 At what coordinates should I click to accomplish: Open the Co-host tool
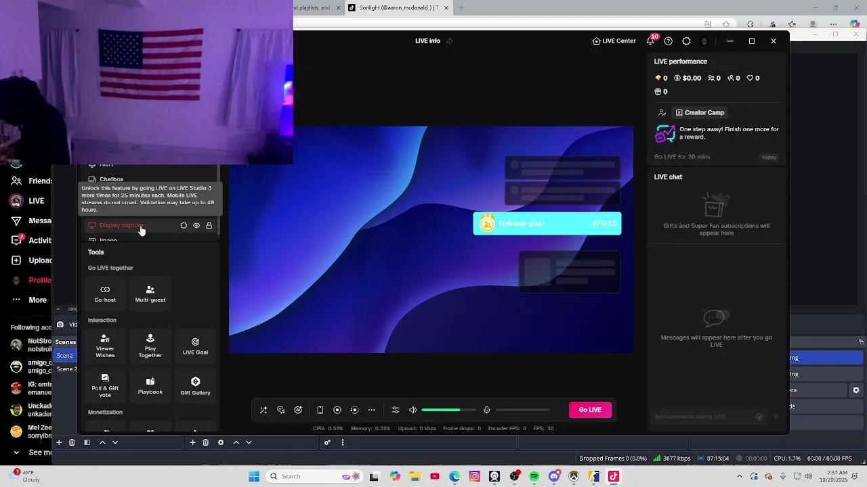pyautogui.click(x=105, y=294)
